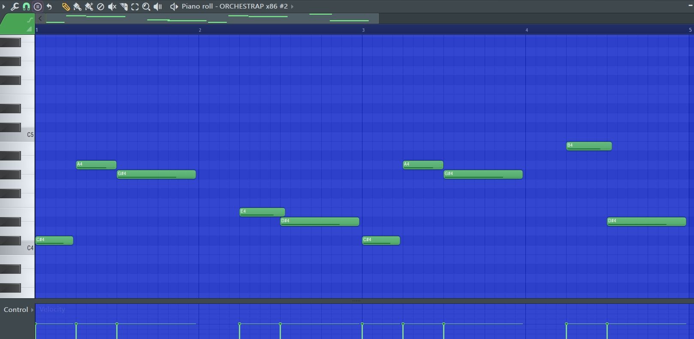
Task: Click the speaker icon before Piano roll title
Action: (x=174, y=6)
